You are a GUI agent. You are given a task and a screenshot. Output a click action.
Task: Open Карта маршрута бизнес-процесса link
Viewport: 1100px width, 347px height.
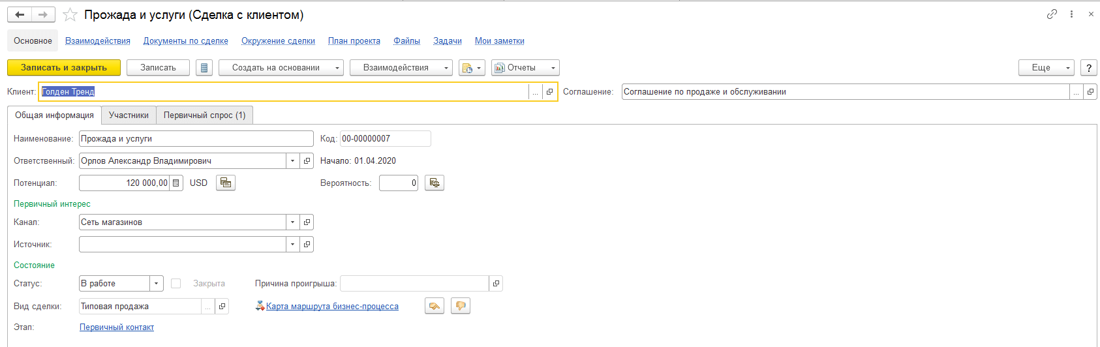[x=331, y=307]
